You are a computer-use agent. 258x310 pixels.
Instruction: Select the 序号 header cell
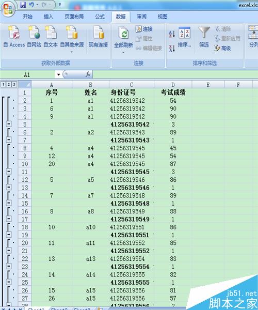52,92
